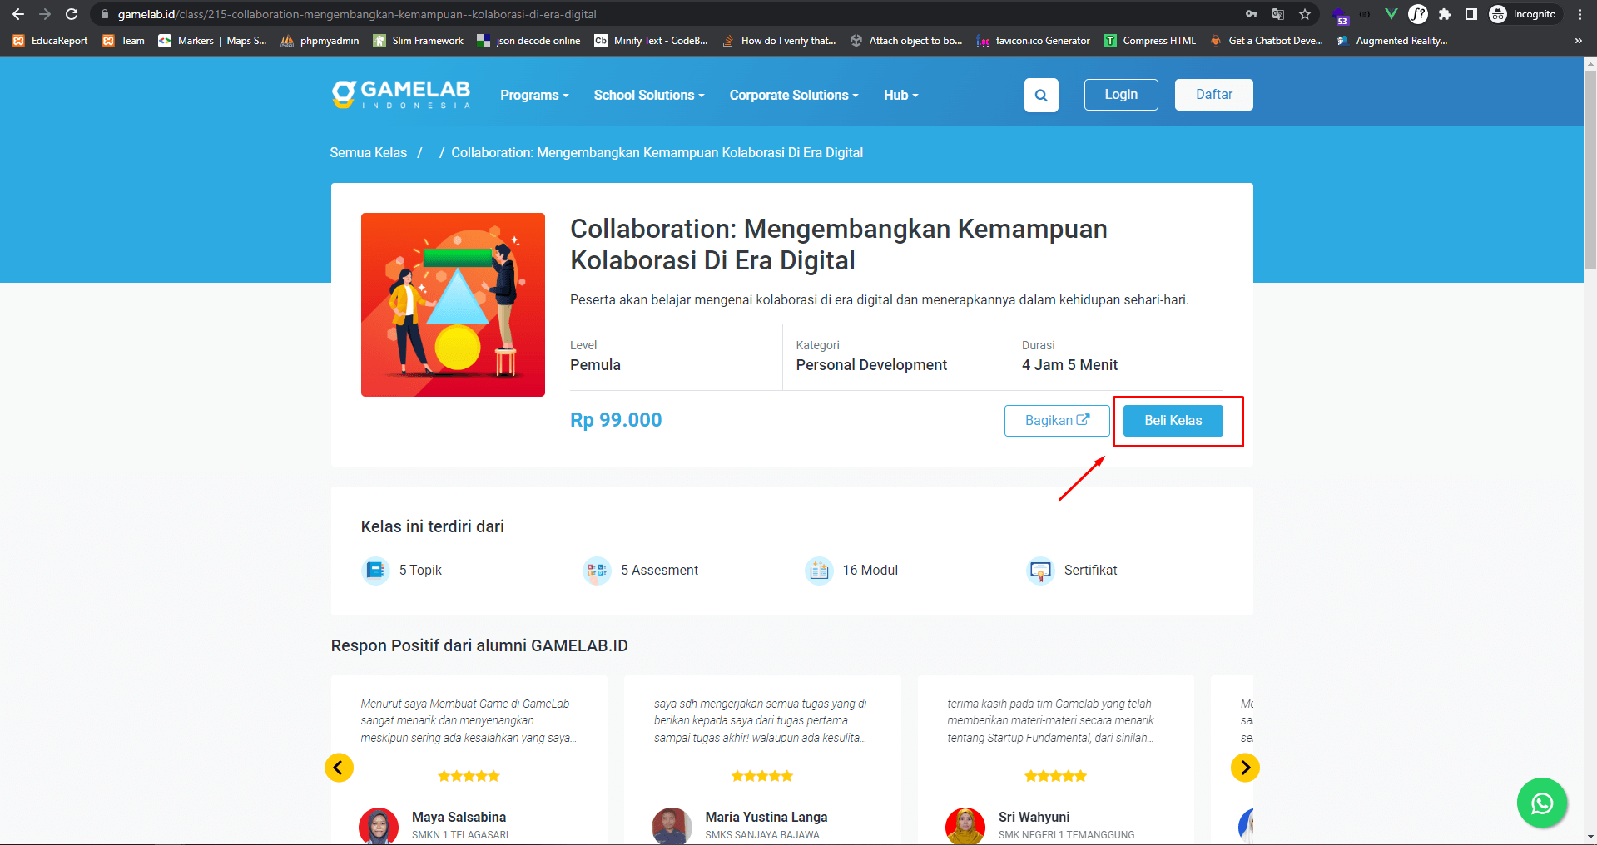Expand the Hub dropdown menu
The height and width of the screenshot is (845, 1597).
[901, 95]
